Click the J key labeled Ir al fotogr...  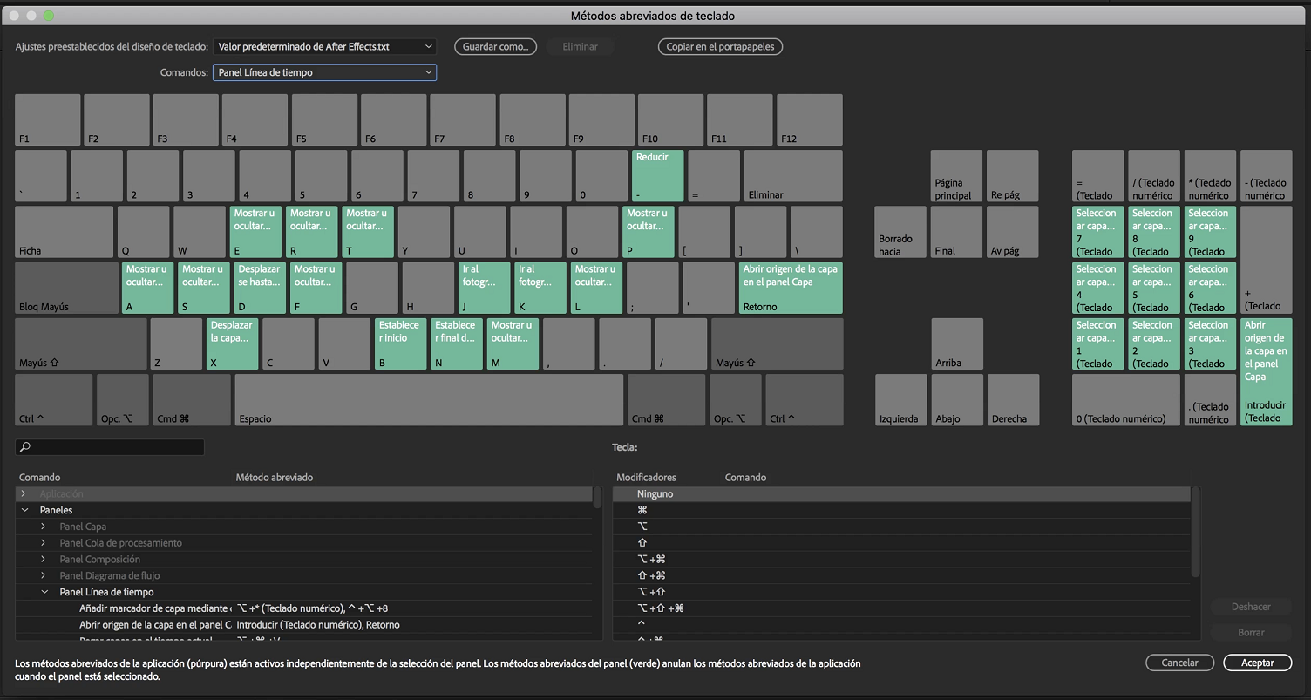[x=484, y=288]
